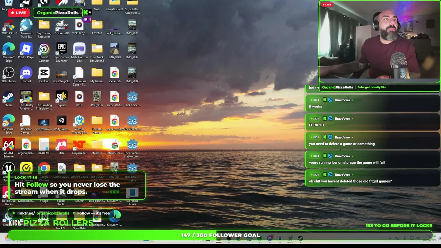The height and width of the screenshot is (248, 441).
Task: Select The Stanley Parable shortcut
Action: [26, 100]
